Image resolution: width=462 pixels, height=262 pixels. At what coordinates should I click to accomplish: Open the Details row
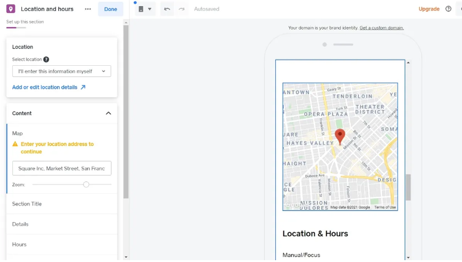[62, 224]
